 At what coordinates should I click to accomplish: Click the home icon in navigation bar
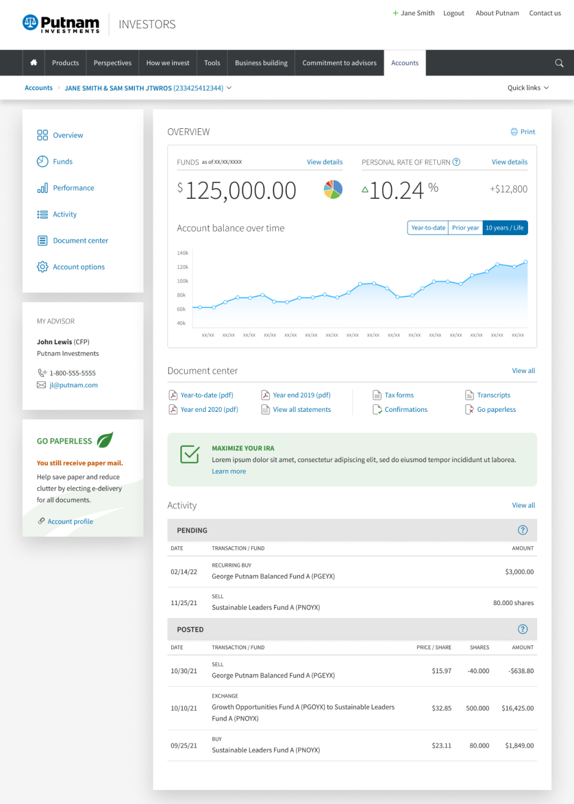34,63
